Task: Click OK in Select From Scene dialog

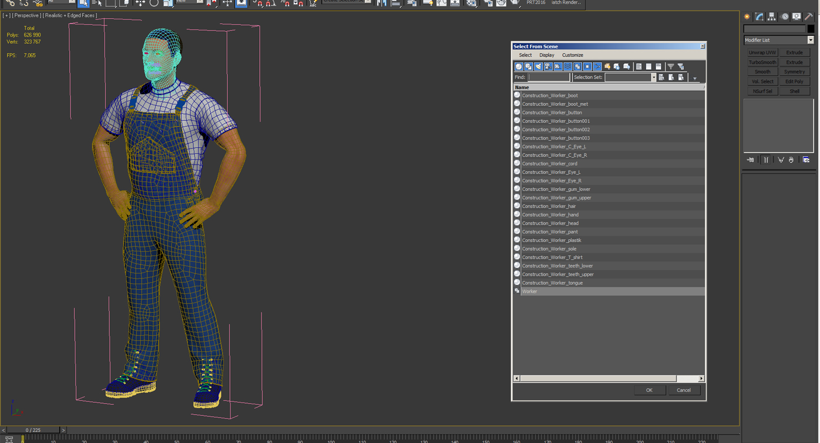Action: (649, 390)
